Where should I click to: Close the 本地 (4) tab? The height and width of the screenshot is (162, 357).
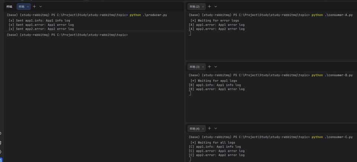[203, 129]
